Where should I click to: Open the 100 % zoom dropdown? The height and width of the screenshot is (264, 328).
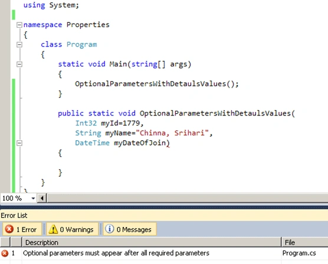click(33, 198)
